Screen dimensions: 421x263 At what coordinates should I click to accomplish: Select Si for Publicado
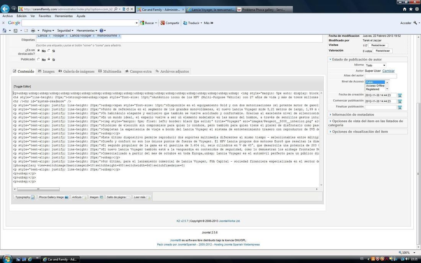[x=49, y=59]
